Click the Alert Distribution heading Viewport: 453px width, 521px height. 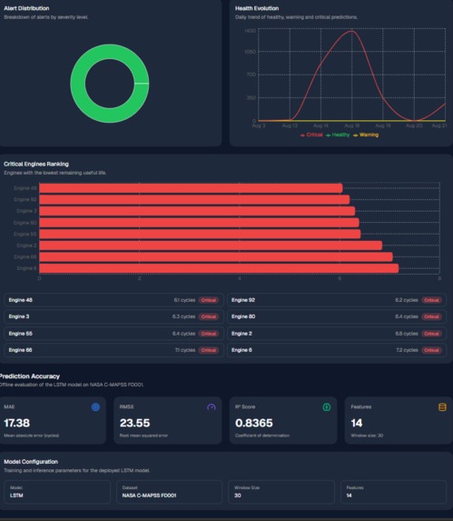(26, 8)
